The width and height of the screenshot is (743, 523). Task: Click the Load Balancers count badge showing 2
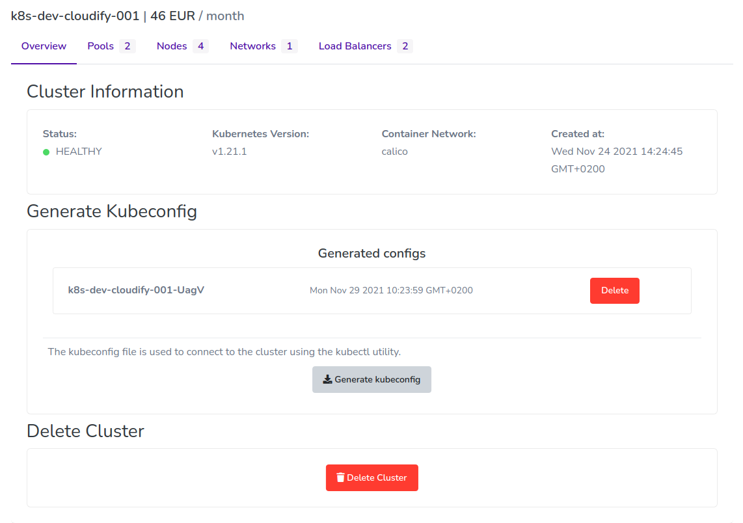[x=406, y=46]
